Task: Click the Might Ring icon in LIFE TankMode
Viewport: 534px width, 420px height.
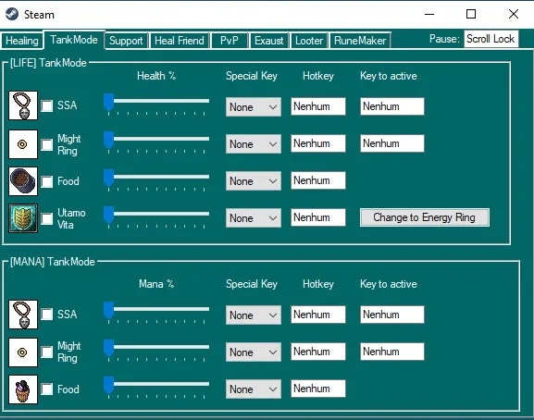Action: (x=23, y=144)
